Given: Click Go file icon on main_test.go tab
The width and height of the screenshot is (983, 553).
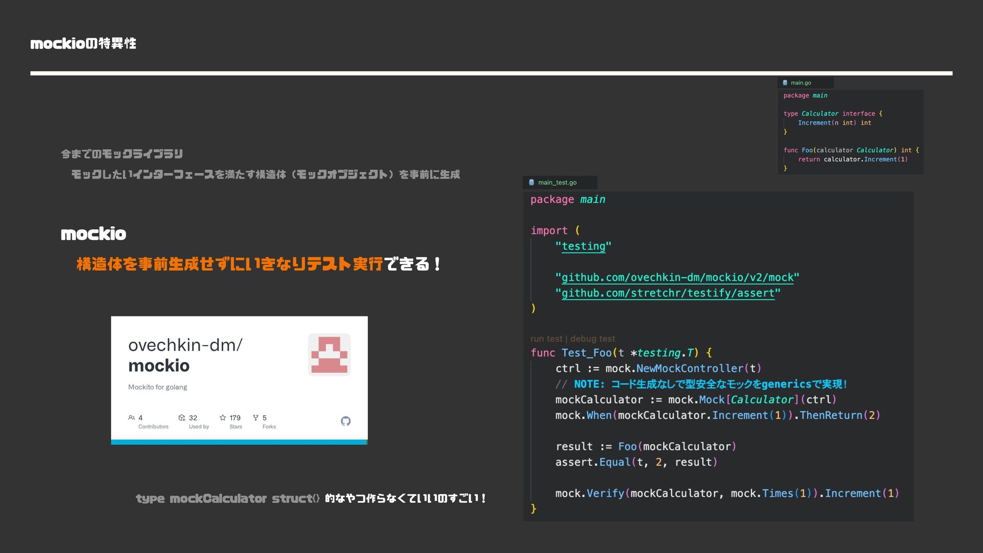Looking at the screenshot, I should (531, 182).
